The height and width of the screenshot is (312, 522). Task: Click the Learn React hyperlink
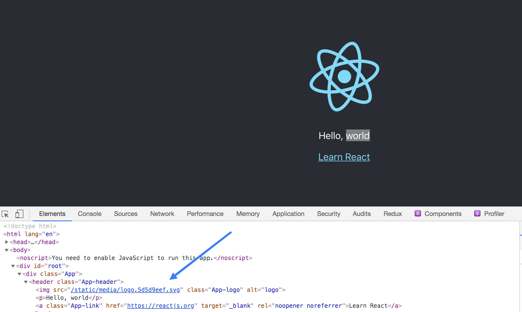[x=344, y=157]
